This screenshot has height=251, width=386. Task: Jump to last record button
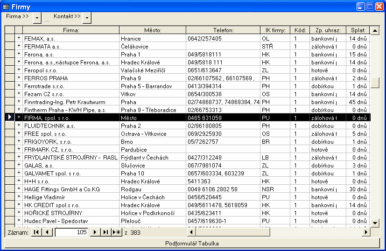click(x=106, y=232)
